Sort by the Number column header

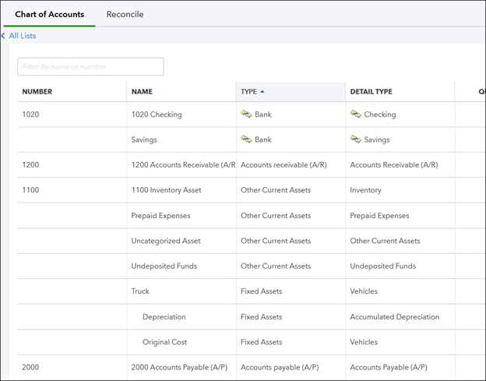pos(37,92)
